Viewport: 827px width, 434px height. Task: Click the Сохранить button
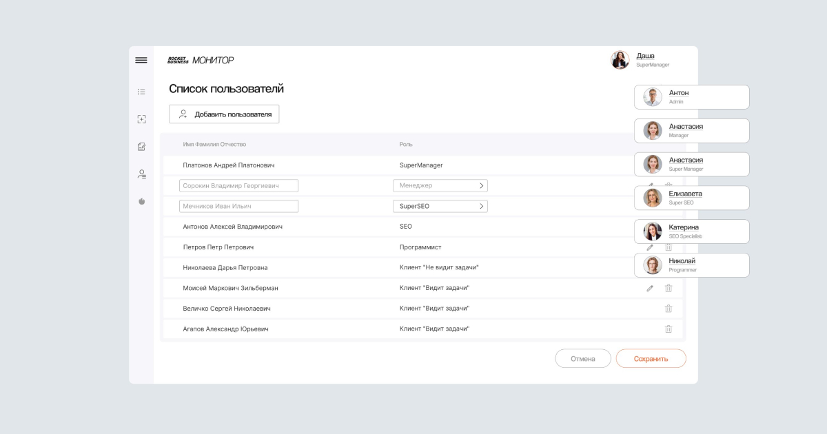point(651,358)
